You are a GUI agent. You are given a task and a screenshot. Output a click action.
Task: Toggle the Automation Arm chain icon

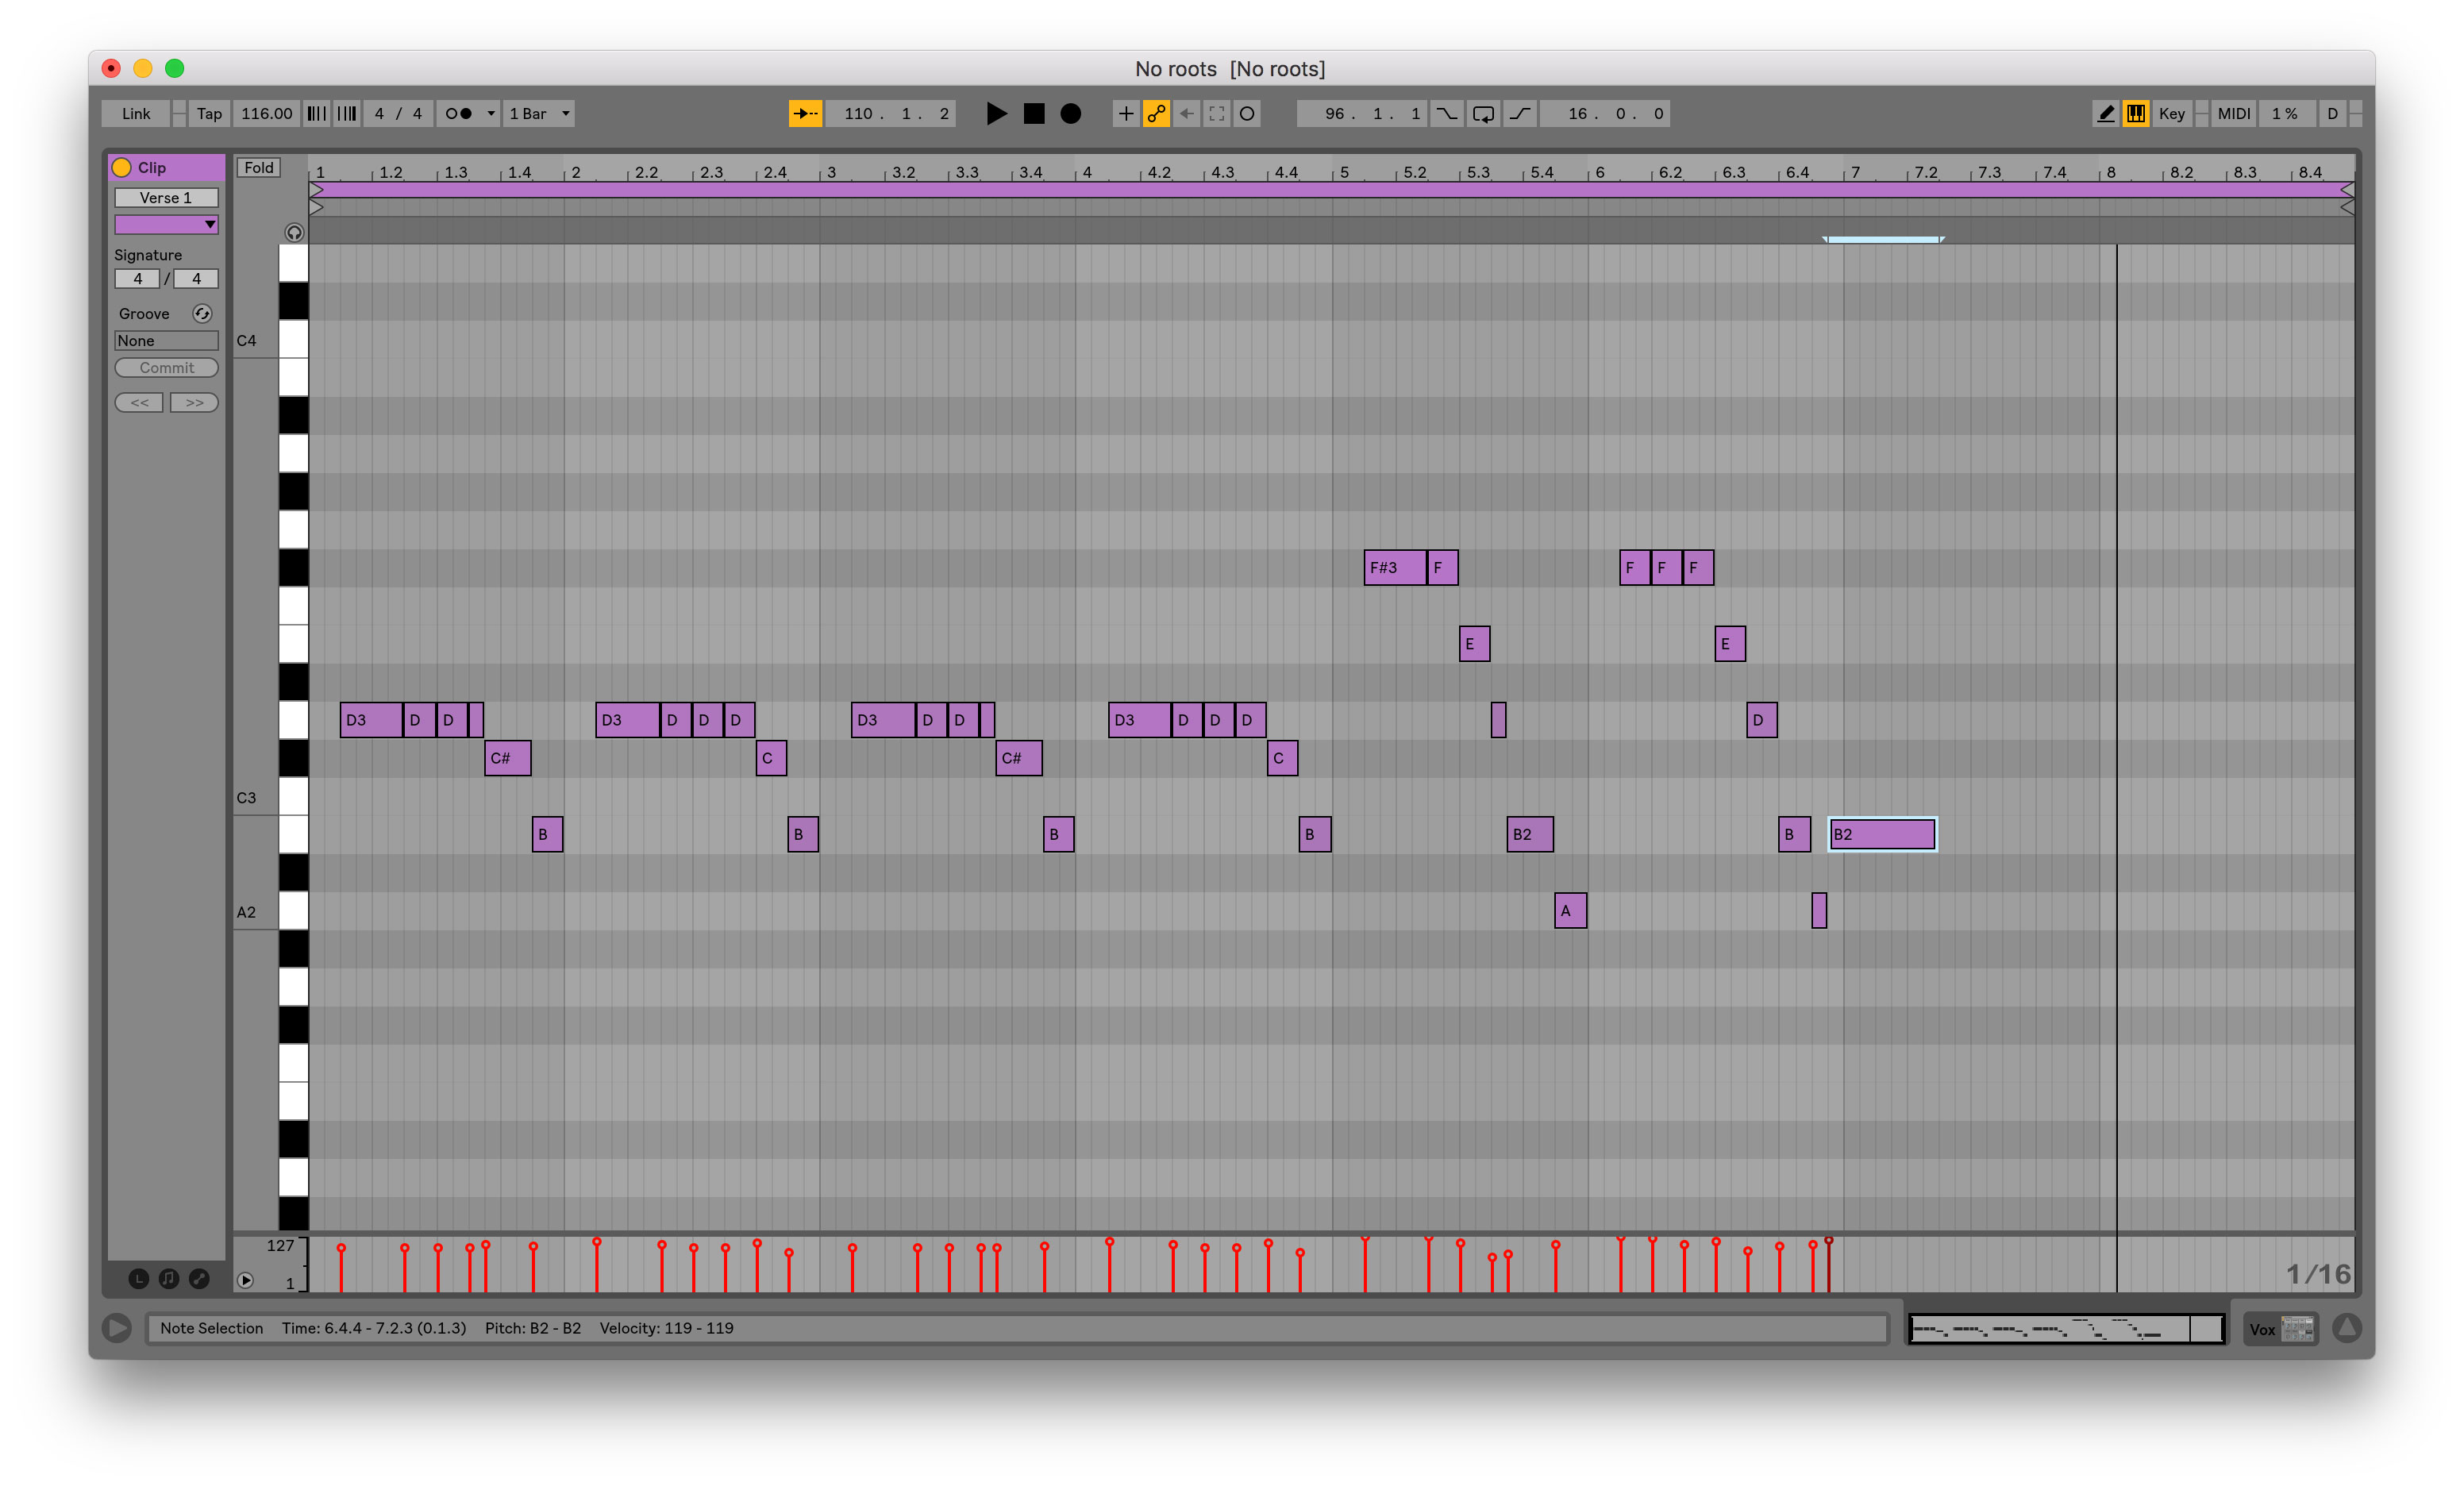[1156, 114]
